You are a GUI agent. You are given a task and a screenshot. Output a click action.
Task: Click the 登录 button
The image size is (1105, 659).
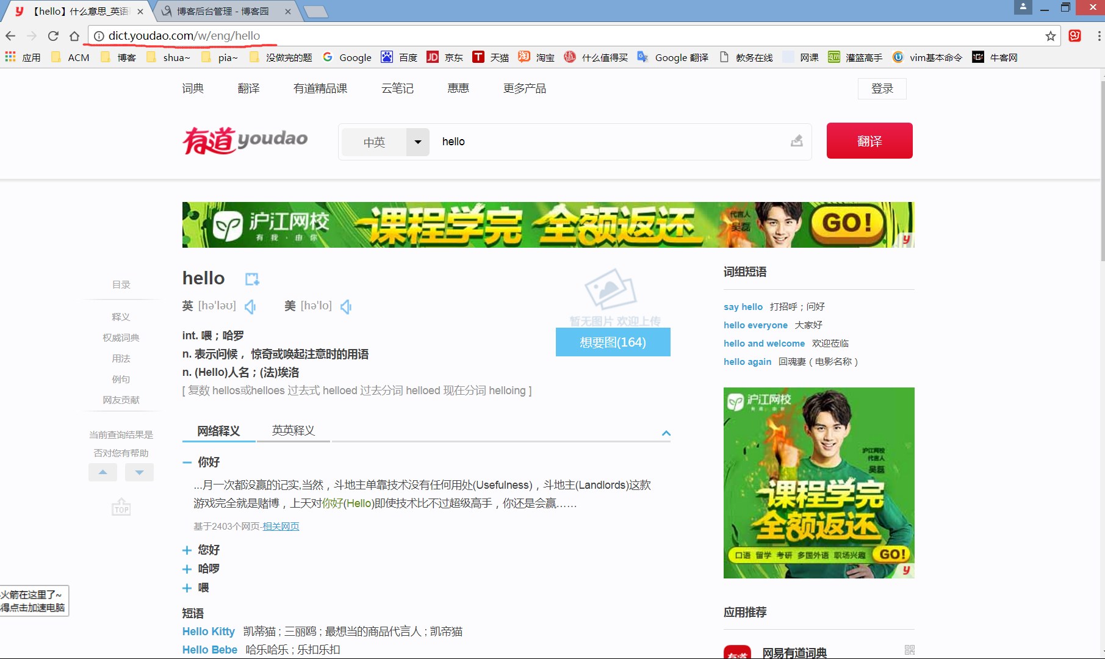882,88
